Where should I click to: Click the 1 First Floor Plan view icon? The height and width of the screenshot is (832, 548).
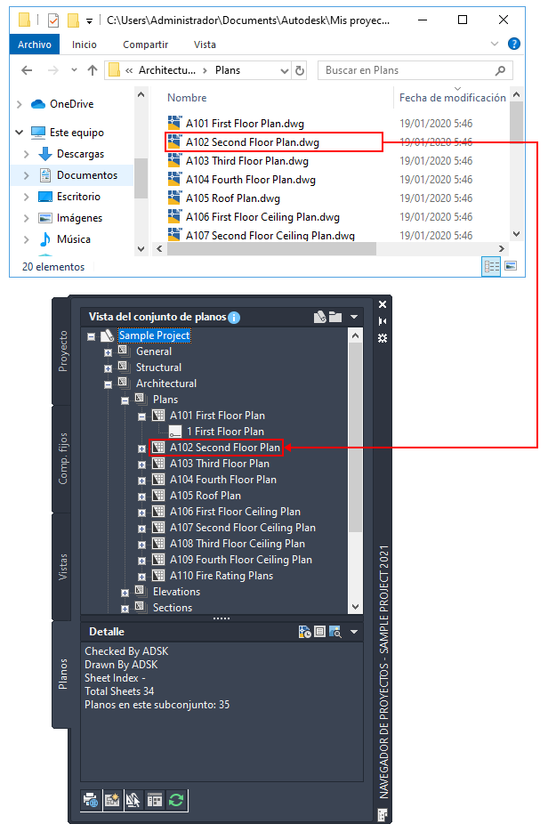(175, 432)
